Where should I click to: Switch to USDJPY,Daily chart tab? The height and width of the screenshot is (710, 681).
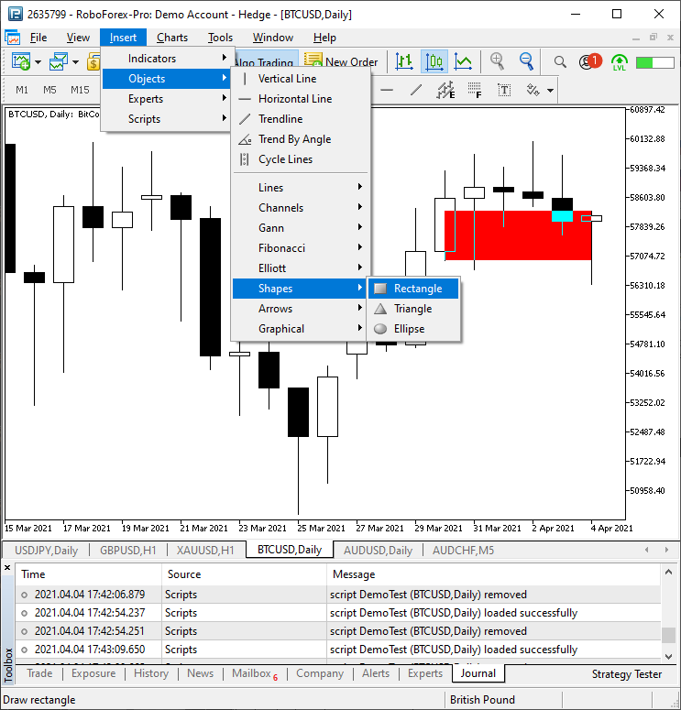tap(46, 551)
